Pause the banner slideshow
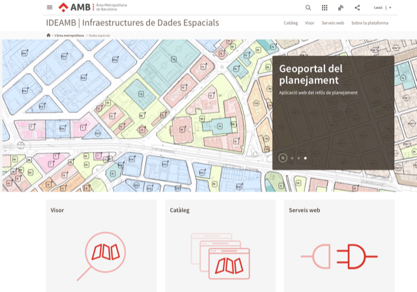This screenshot has height=292, width=417. click(283, 158)
